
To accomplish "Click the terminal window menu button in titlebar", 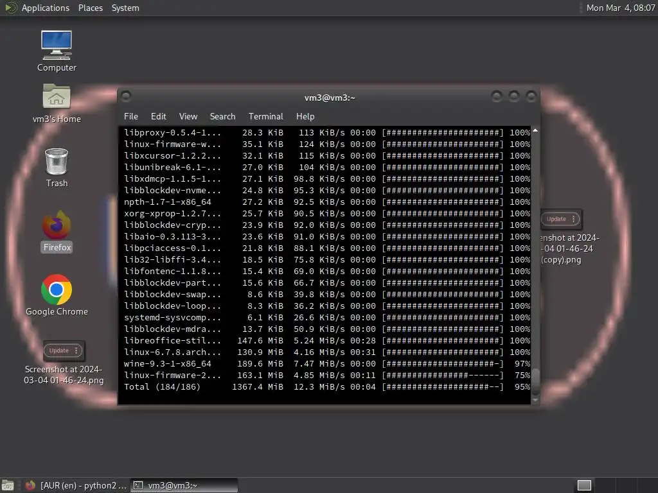I will 126,97.
